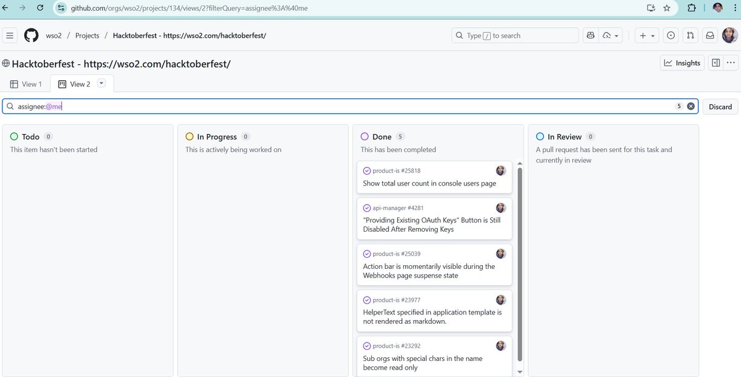
Task: Click the browser address bar URL
Action: [190, 8]
